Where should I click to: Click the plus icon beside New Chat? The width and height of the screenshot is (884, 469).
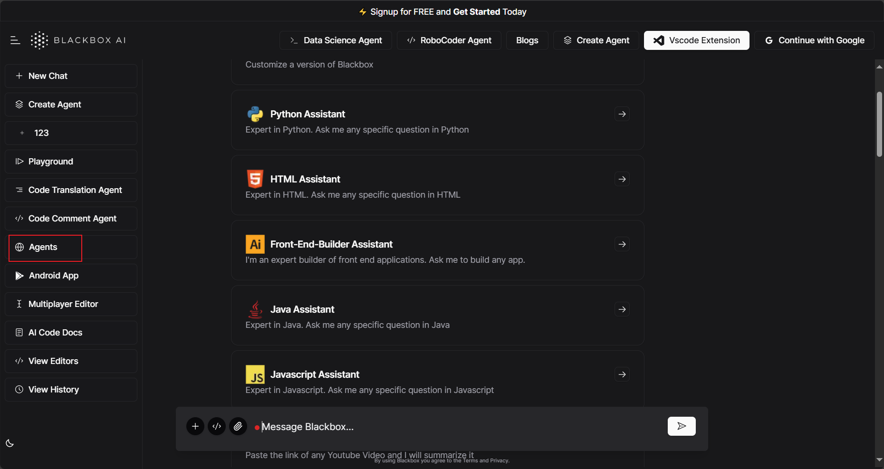(x=19, y=76)
